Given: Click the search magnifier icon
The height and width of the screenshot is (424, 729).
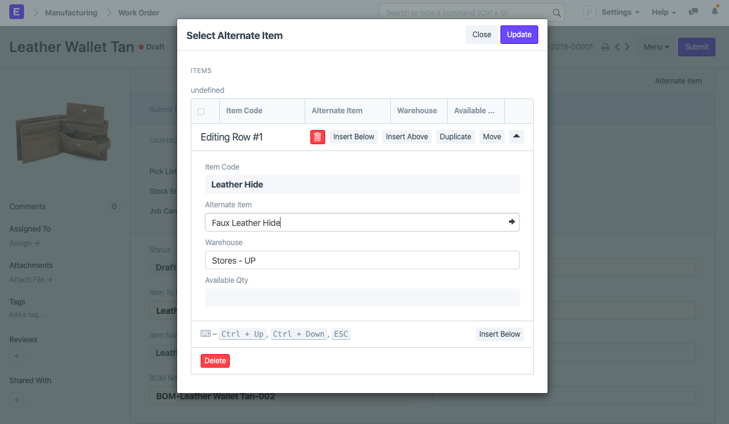Looking at the screenshot, I should (557, 12).
